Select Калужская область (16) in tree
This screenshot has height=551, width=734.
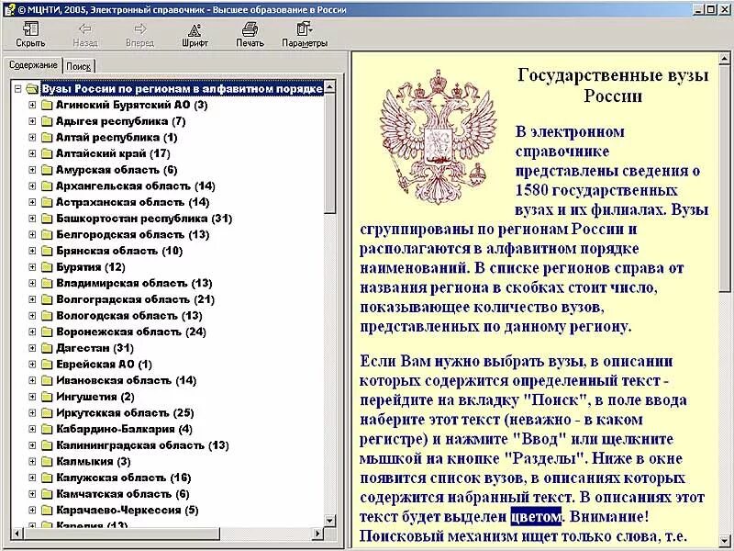click(x=124, y=478)
